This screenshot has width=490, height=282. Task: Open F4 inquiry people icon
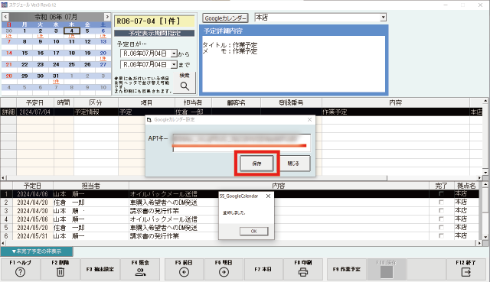tap(140, 268)
